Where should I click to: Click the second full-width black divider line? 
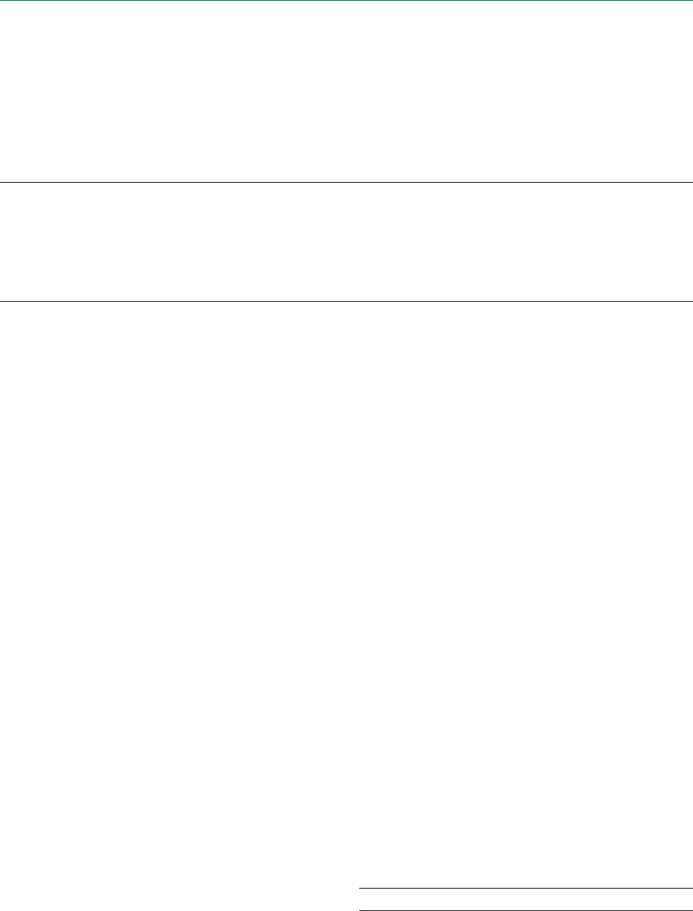tap(346, 302)
